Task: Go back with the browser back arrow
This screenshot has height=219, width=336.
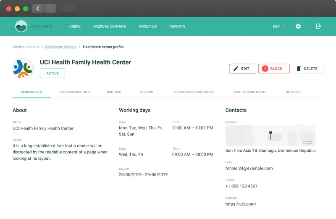Action: tap(38, 8)
